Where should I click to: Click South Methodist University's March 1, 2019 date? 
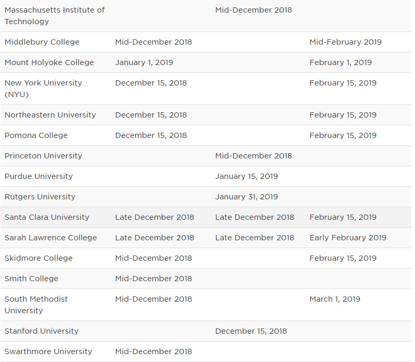coord(335,299)
